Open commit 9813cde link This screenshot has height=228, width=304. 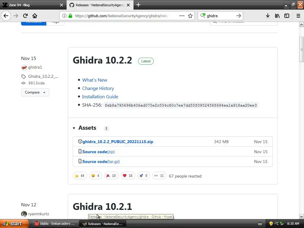37,83
